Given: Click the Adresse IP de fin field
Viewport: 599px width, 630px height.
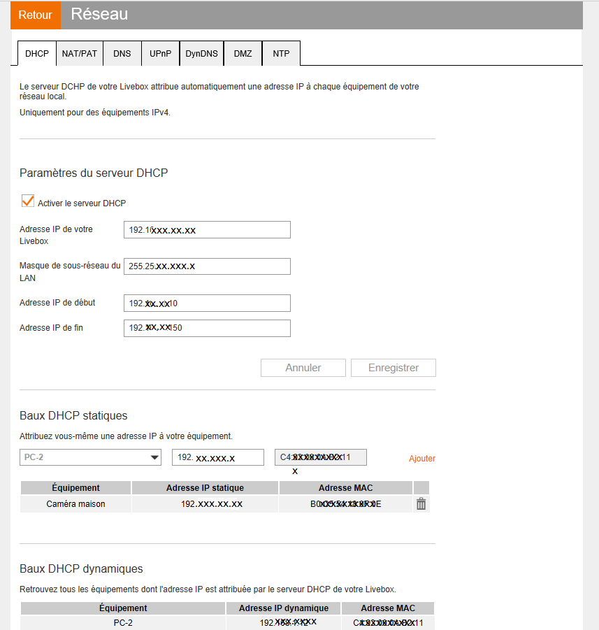Looking at the screenshot, I should click(207, 328).
